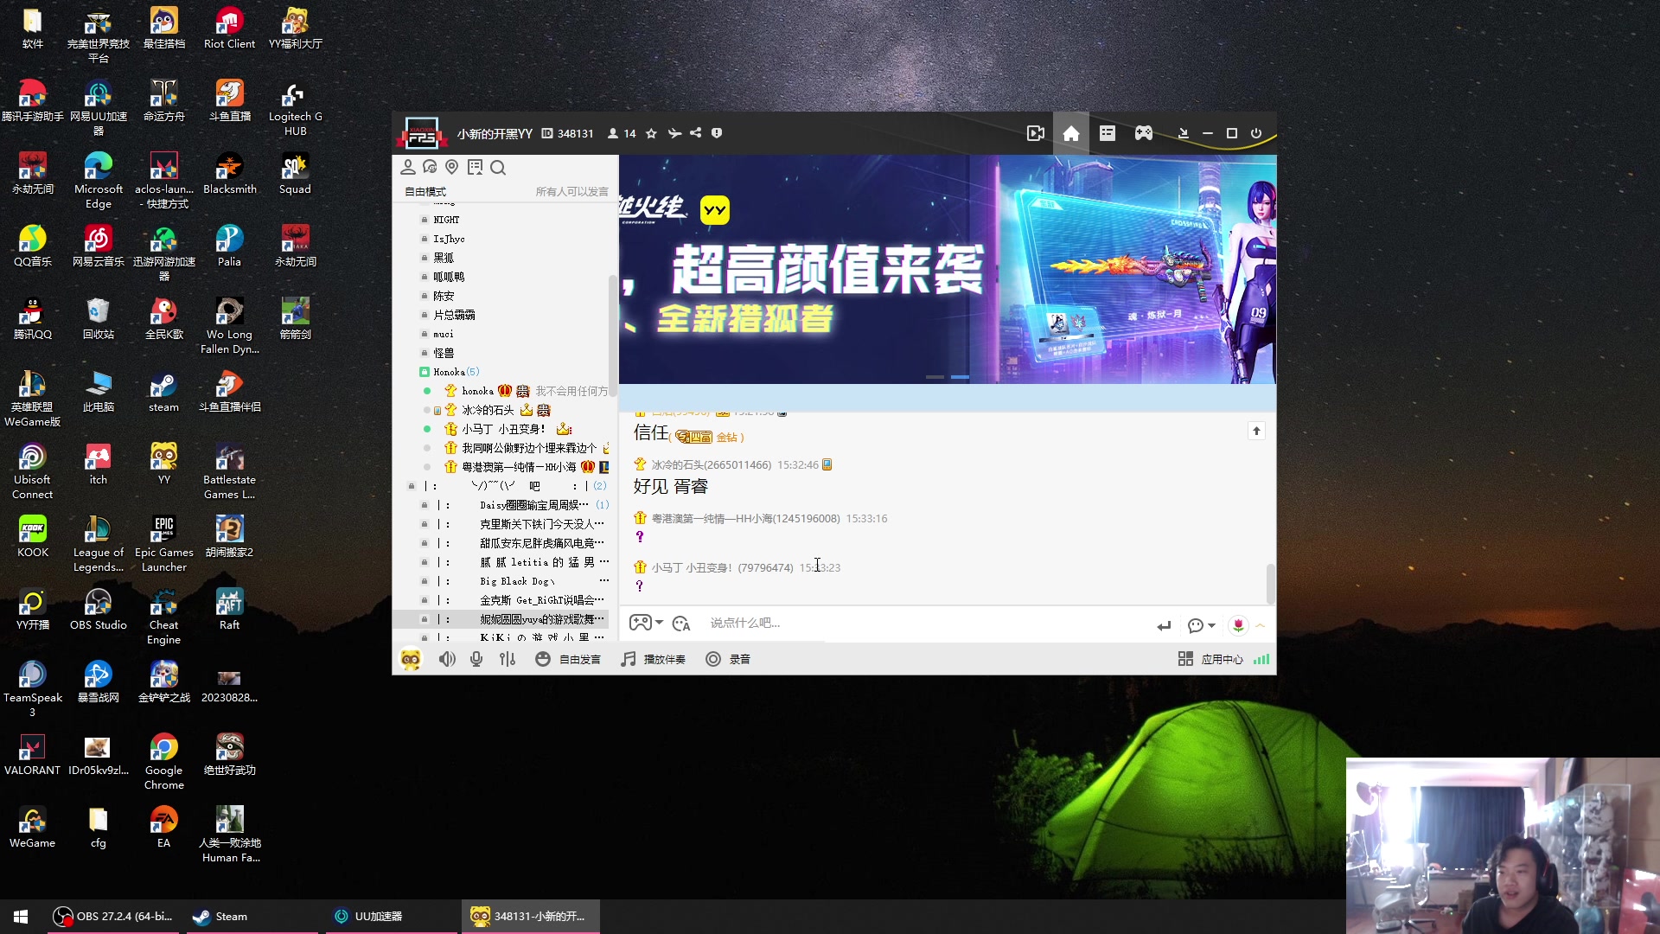The image size is (1660, 934).
Task: Open the audio mixer sliders icon
Action: click(508, 658)
